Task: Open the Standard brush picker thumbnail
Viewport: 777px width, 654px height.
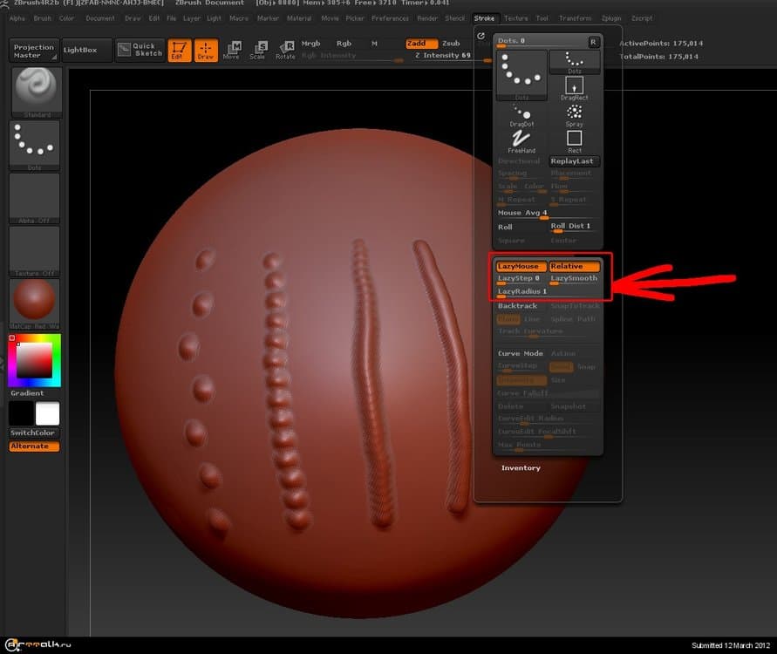Action: 34,90
